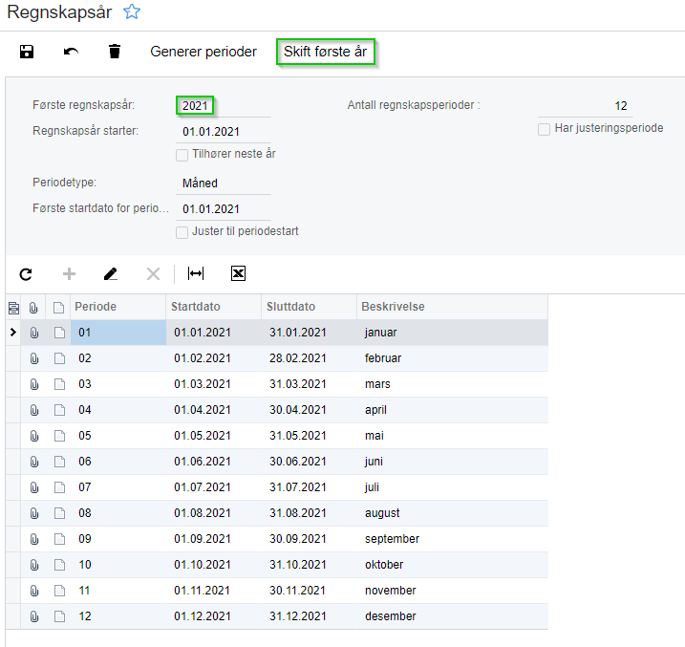Image resolution: width=685 pixels, height=647 pixels.
Task: Open note icon for period 05
Action: point(59,436)
